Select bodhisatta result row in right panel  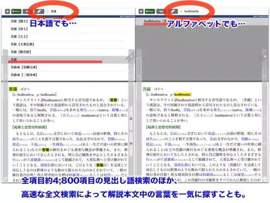[202, 22]
